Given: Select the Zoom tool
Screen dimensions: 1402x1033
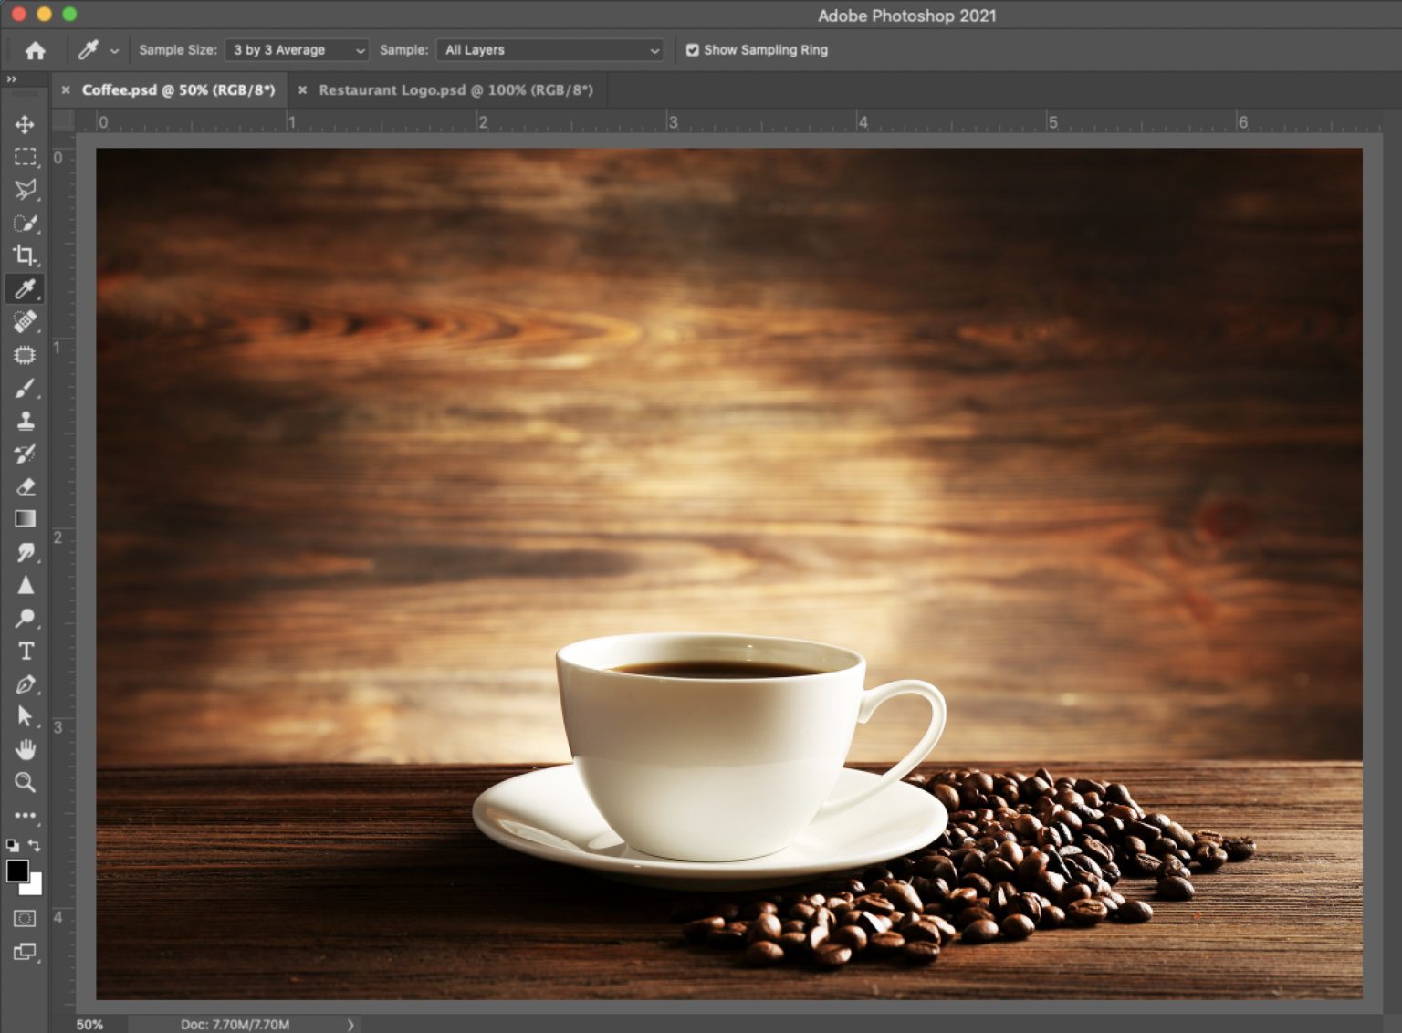Looking at the screenshot, I should pyautogui.click(x=26, y=783).
